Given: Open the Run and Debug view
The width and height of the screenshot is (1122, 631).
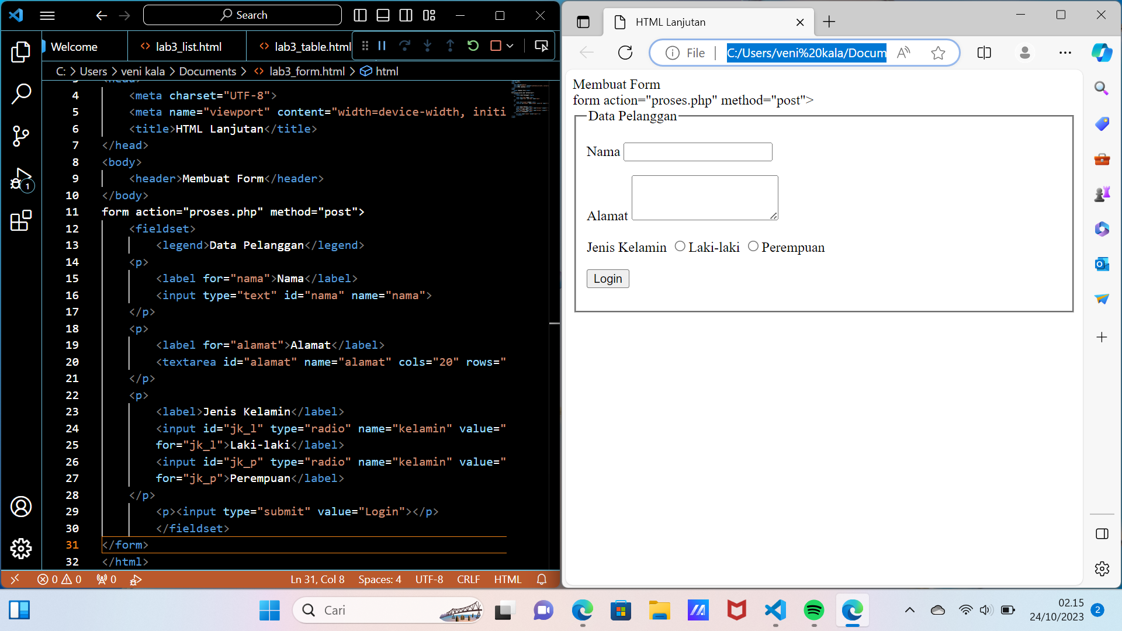Looking at the screenshot, I should (21, 179).
